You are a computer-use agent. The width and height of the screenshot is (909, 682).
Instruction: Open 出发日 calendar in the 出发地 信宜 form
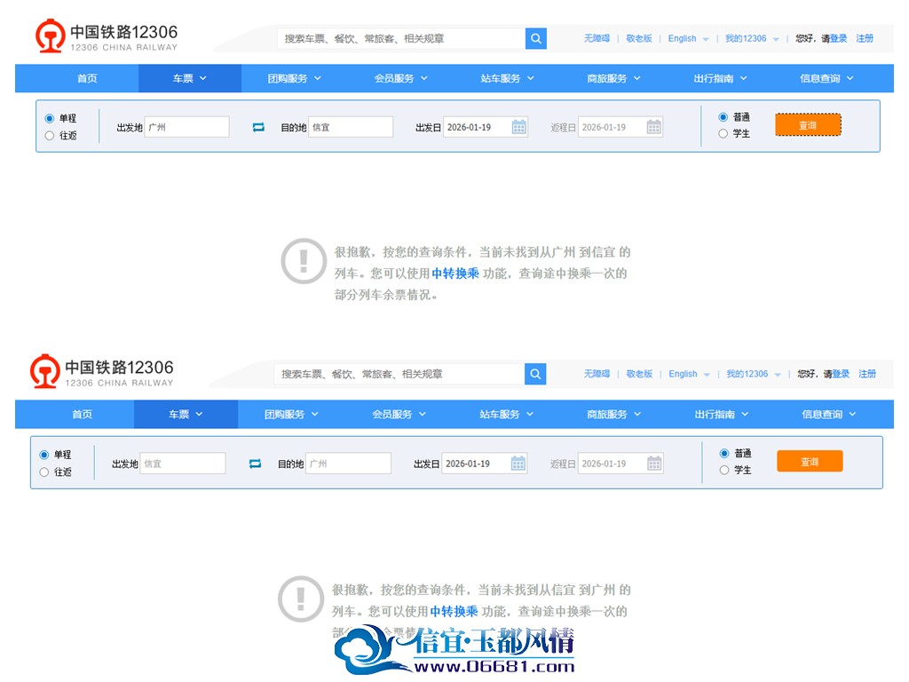tap(518, 464)
